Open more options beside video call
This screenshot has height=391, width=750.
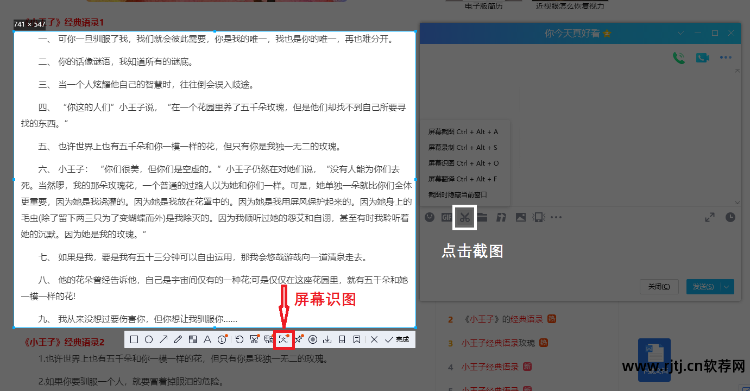click(x=726, y=58)
